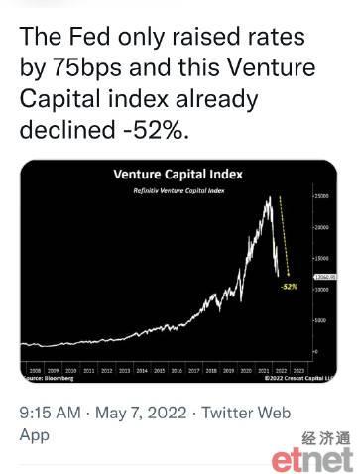Image resolution: width=357 pixels, height=474 pixels.
Task: Click the Venture Capital Index chart title
Action: (178, 175)
